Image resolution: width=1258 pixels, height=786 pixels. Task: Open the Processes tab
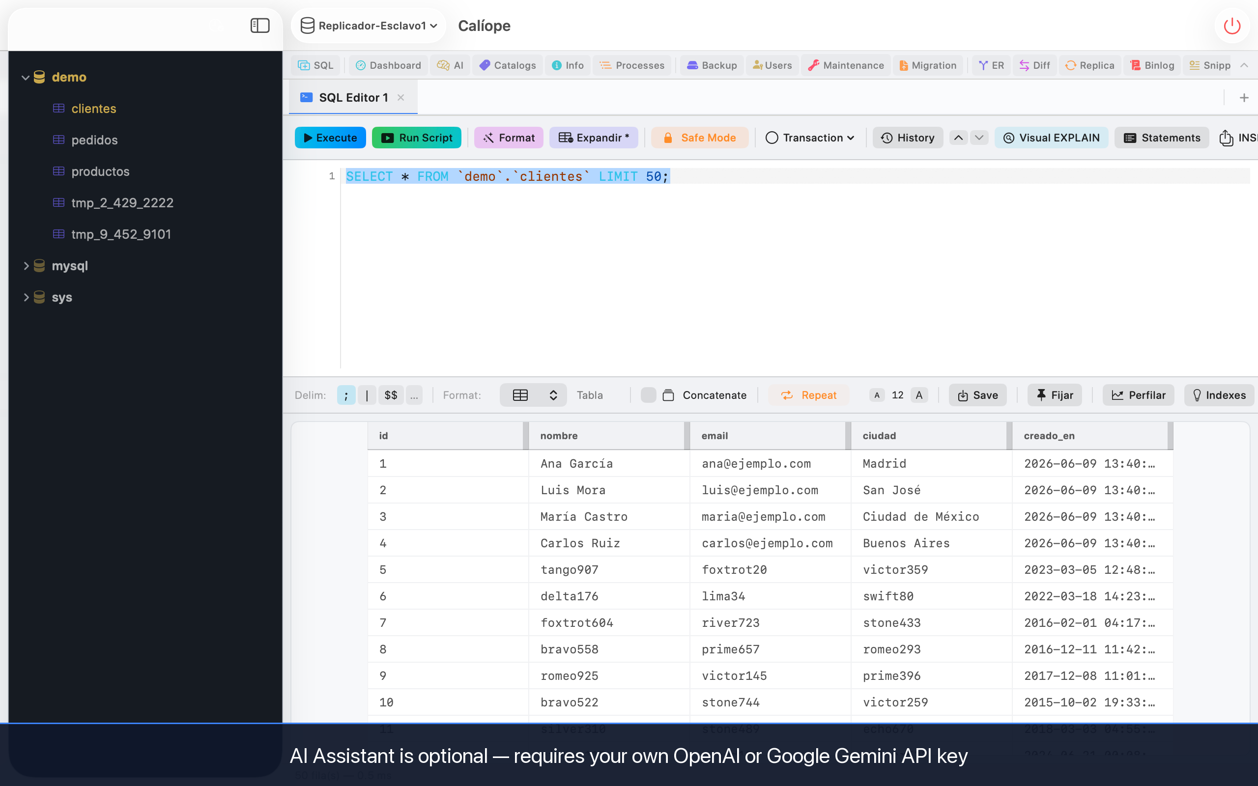[x=631, y=65]
